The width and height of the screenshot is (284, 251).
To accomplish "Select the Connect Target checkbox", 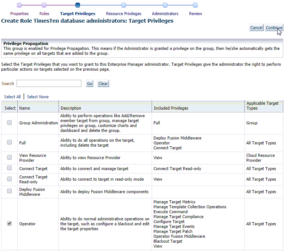I will tap(9, 168).
